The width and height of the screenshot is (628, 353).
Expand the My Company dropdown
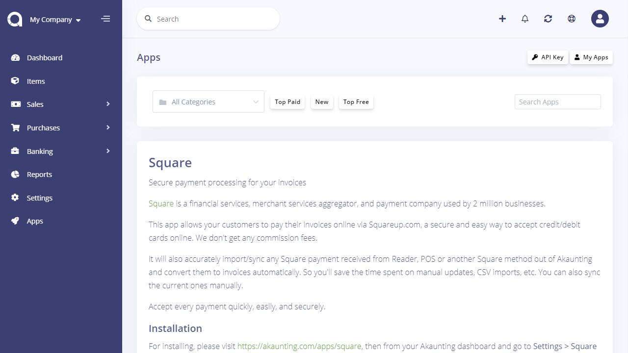pyautogui.click(x=55, y=20)
